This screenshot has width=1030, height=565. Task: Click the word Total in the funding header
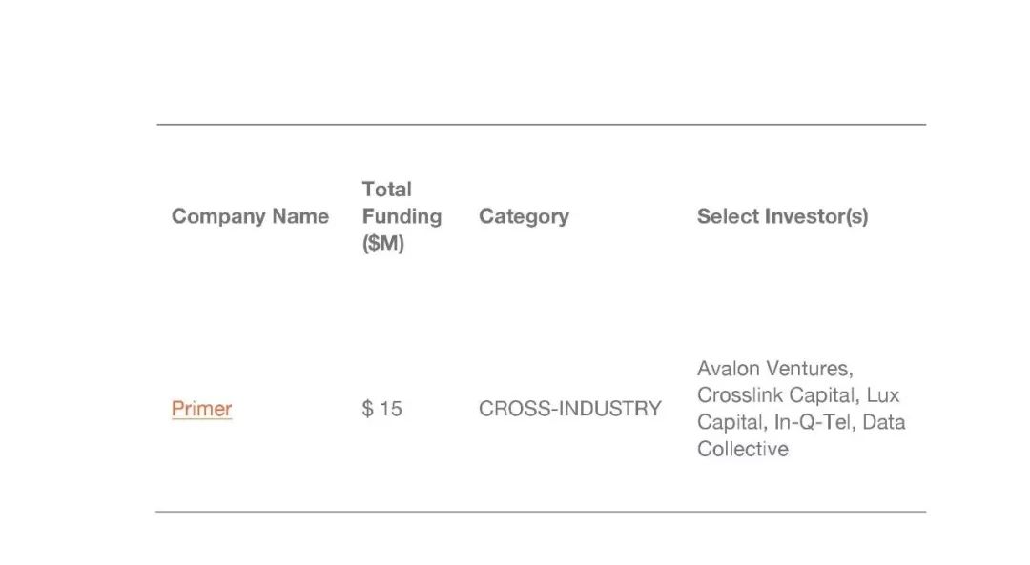[x=386, y=189]
